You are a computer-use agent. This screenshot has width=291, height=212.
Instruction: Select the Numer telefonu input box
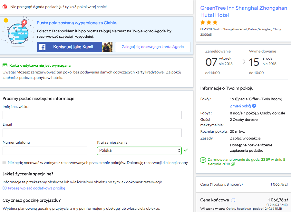click(45, 151)
